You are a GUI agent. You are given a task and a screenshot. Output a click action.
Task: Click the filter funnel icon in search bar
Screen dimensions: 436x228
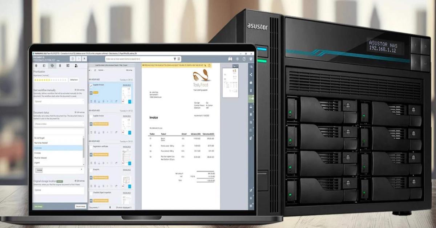point(175,59)
